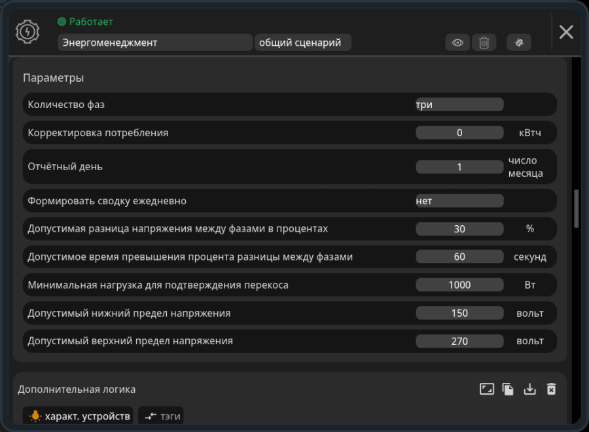Click the число месяца unit label
Viewport: 589px width, 432px height.
tap(526, 167)
